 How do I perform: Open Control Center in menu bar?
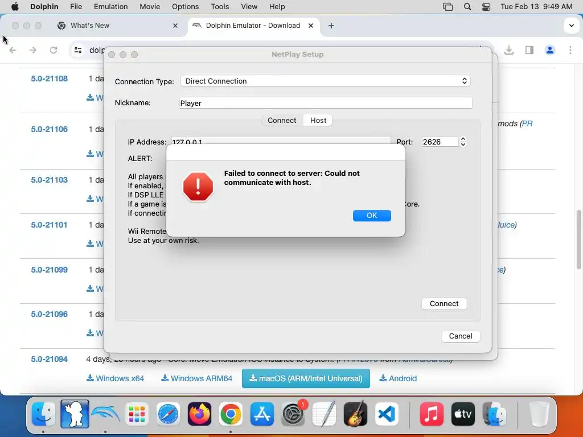click(486, 7)
